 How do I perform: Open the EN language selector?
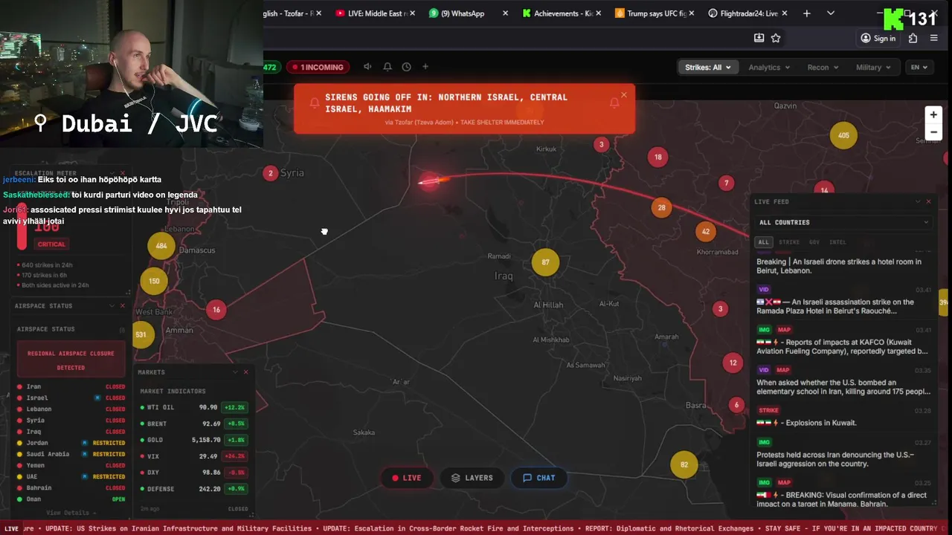pyautogui.click(x=919, y=67)
